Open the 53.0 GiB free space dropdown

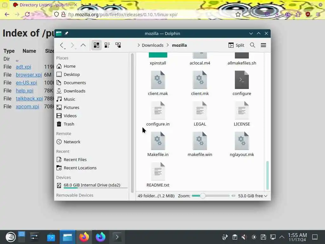pyautogui.click(x=252, y=196)
